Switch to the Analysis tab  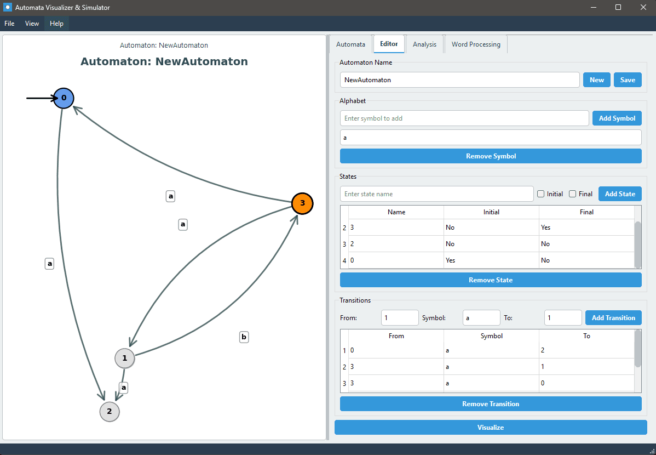tap(424, 44)
